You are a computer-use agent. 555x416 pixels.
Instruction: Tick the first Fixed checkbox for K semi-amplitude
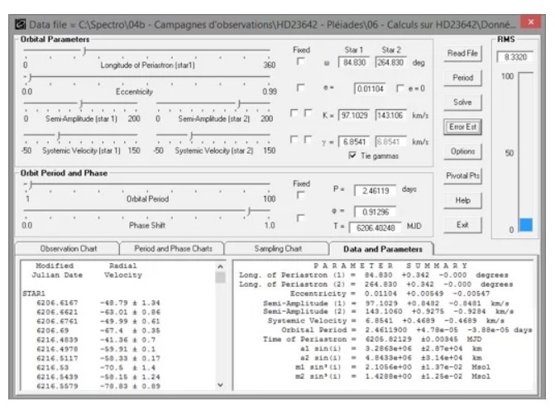click(294, 113)
